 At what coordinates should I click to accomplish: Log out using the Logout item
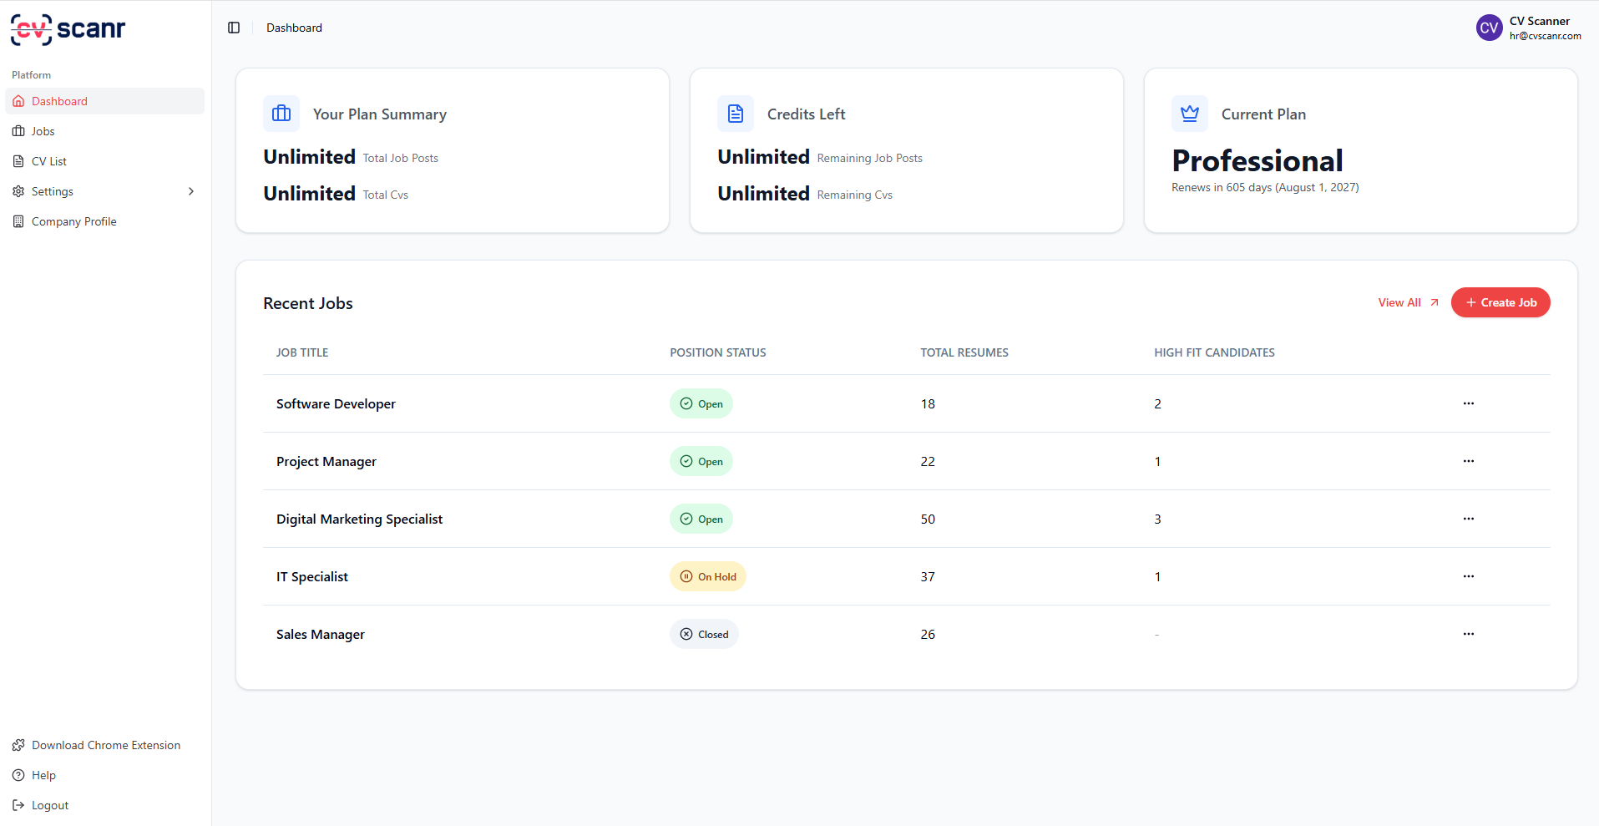point(49,805)
